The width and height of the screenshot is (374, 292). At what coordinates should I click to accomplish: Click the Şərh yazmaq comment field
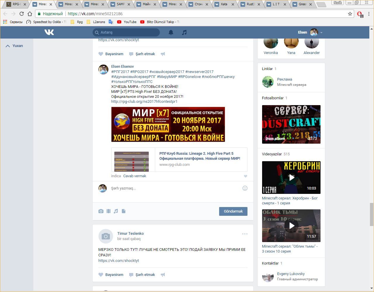(175, 188)
